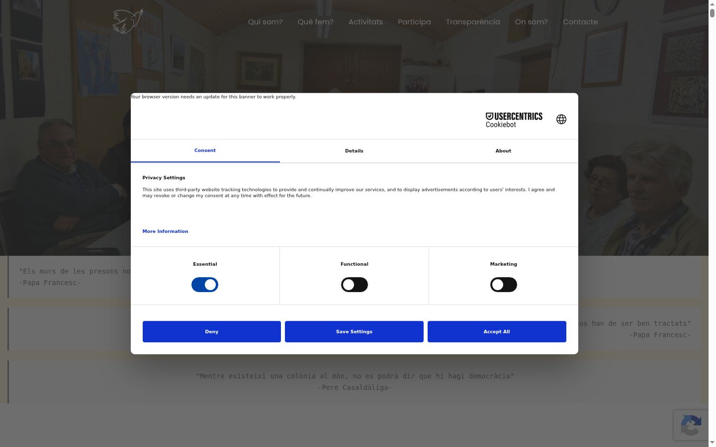Screen dimensions: 716x447
Task: Open the Participa menu item
Action: [415, 22]
